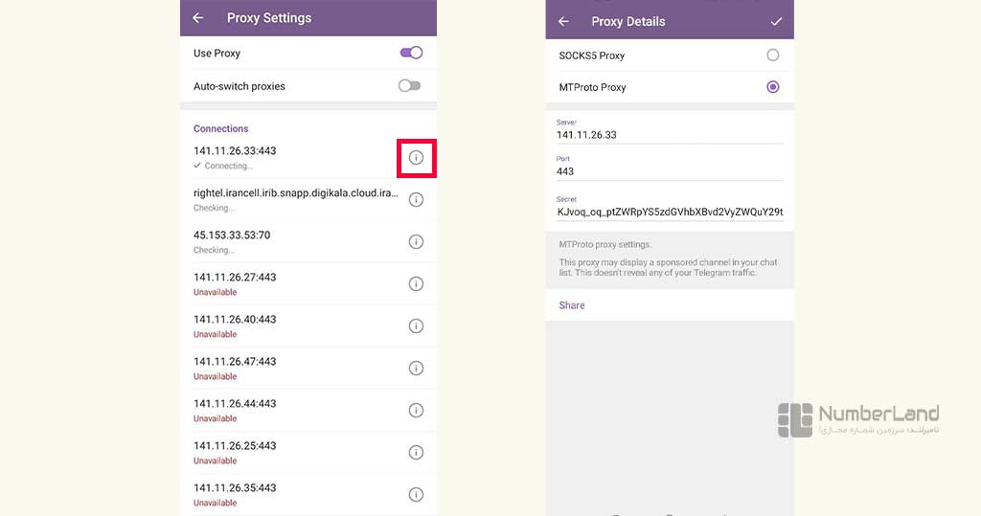
Task: Click the Secret key input field
Action: pos(670,208)
